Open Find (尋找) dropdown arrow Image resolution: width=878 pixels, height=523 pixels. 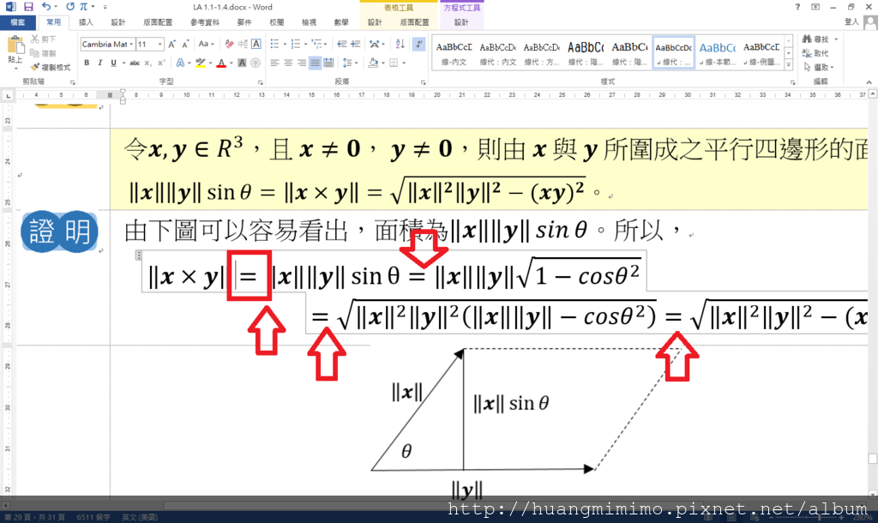click(836, 39)
